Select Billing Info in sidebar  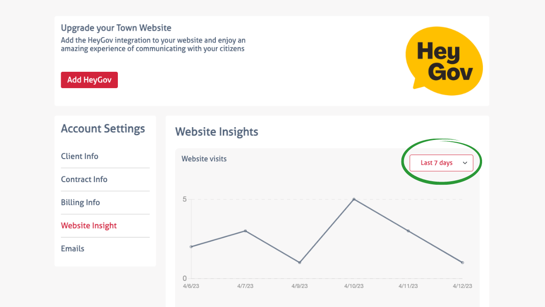point(81,202)
